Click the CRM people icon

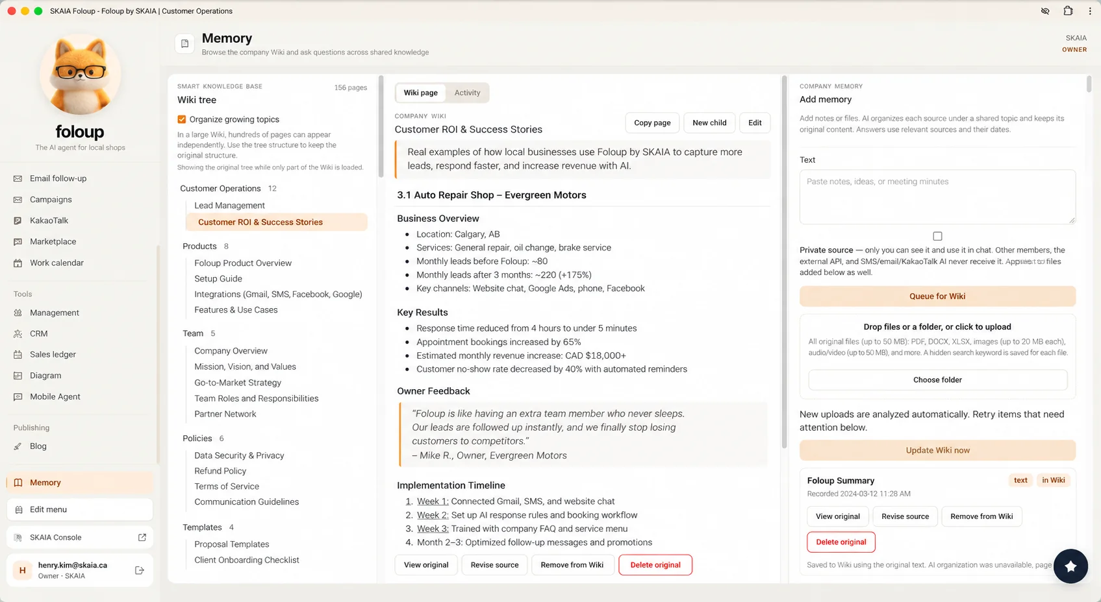18,333
